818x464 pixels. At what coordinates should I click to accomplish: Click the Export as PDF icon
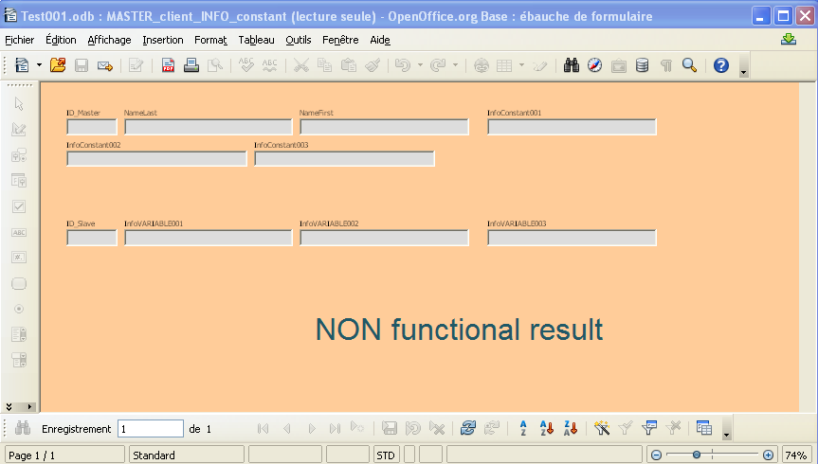click(x=168, y=65)
